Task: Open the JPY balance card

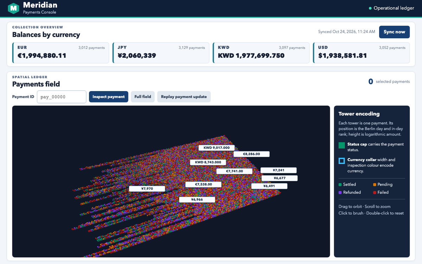Action: click(x=161, y=53)
